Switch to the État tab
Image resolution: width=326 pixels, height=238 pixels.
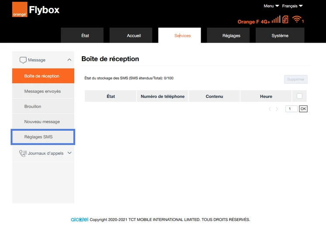[x=82, y=35]
